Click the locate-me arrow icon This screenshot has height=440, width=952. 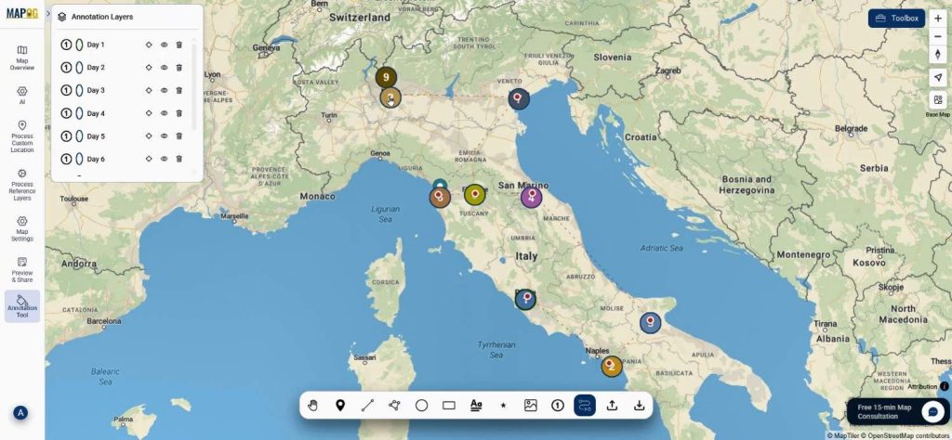(937, 77)
